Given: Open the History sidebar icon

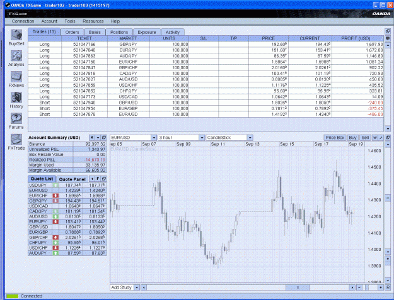Looking at the screenshot, I should pos(16,100).
